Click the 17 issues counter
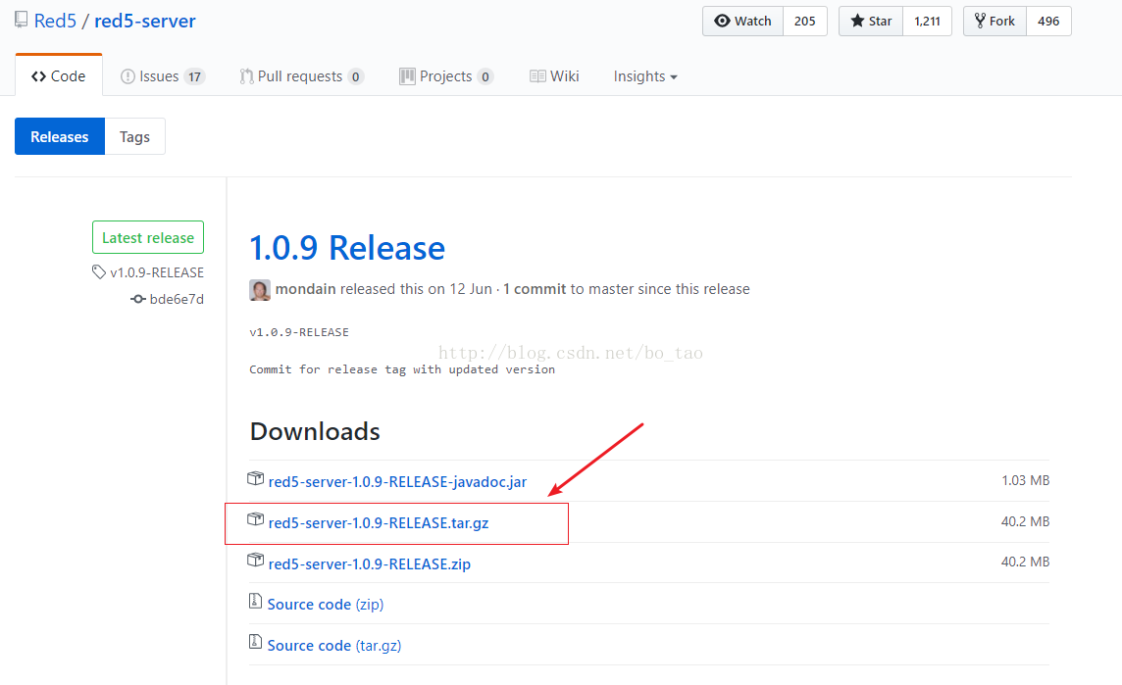The image size is (1122, 685). [x=194, y=76]
